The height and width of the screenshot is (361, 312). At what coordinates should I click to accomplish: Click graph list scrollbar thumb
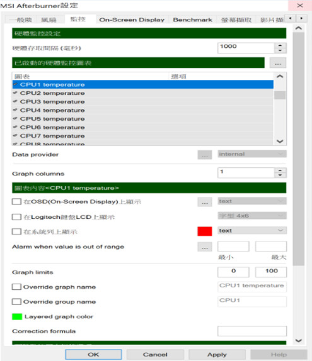coord(280,95)
